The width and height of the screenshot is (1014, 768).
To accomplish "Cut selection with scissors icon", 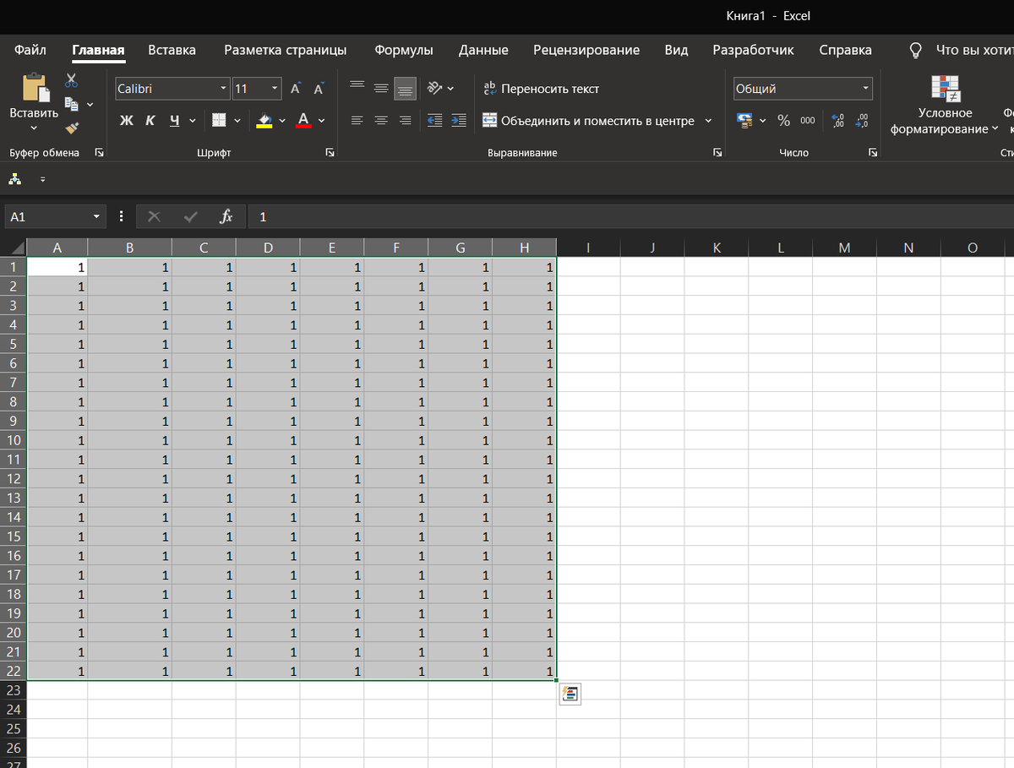I will 71,81.
